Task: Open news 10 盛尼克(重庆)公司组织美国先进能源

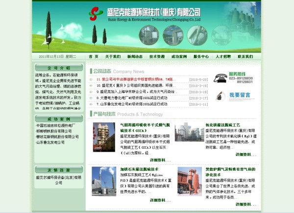Action: (136, 86)
